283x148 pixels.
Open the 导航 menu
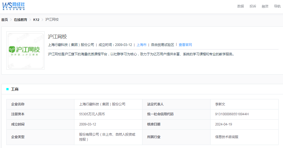pos(277,6)
